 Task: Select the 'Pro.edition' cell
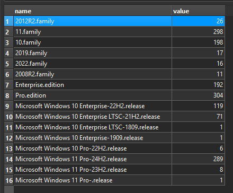click(93, 95)
